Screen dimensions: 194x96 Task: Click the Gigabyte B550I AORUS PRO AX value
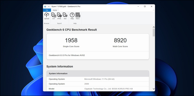[109, 89]
